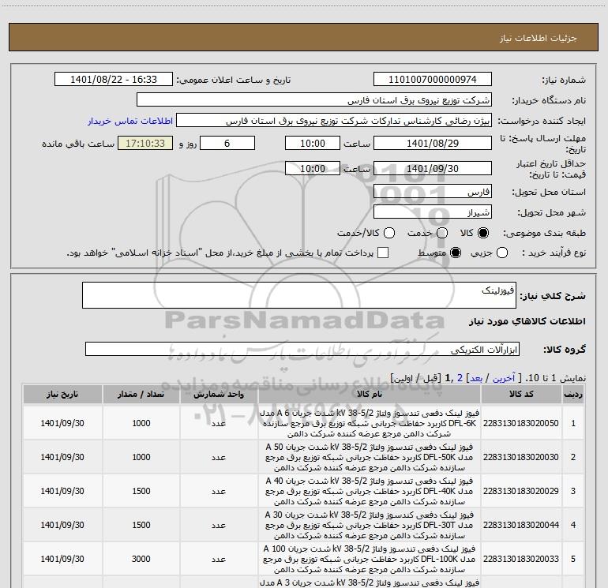Click the need date 1401/09/30 in row 2

tap(62, 457)
